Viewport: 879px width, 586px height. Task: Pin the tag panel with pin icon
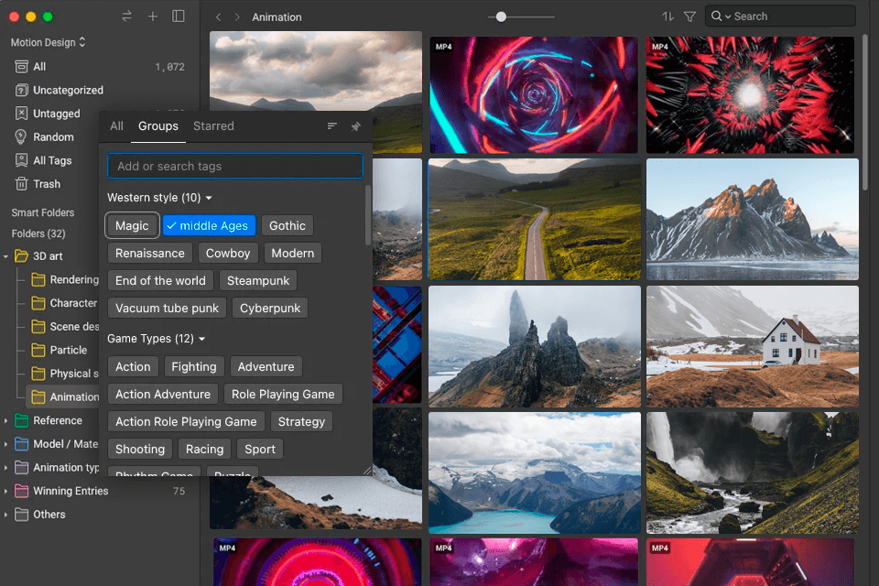point(356,126)
